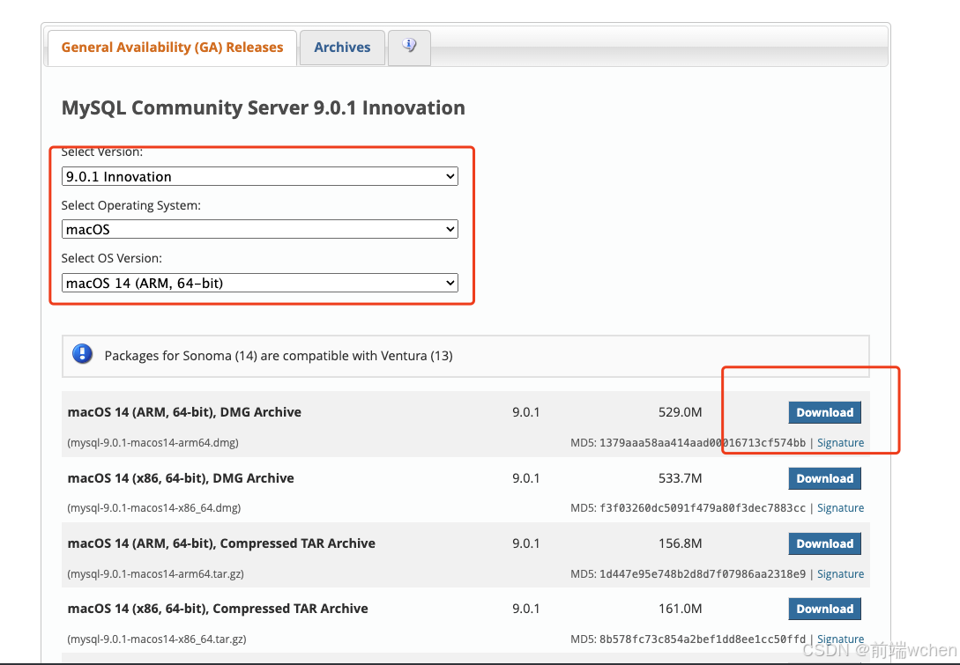Click the 161.0M file size value
The width and height of the screenshot is (960, 665).
click(x=681, y=608)
